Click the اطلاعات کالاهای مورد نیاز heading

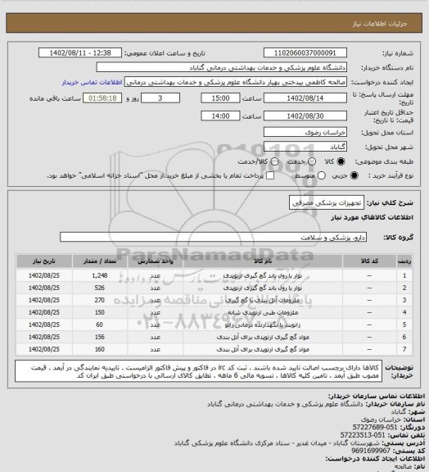coord(372,217)
